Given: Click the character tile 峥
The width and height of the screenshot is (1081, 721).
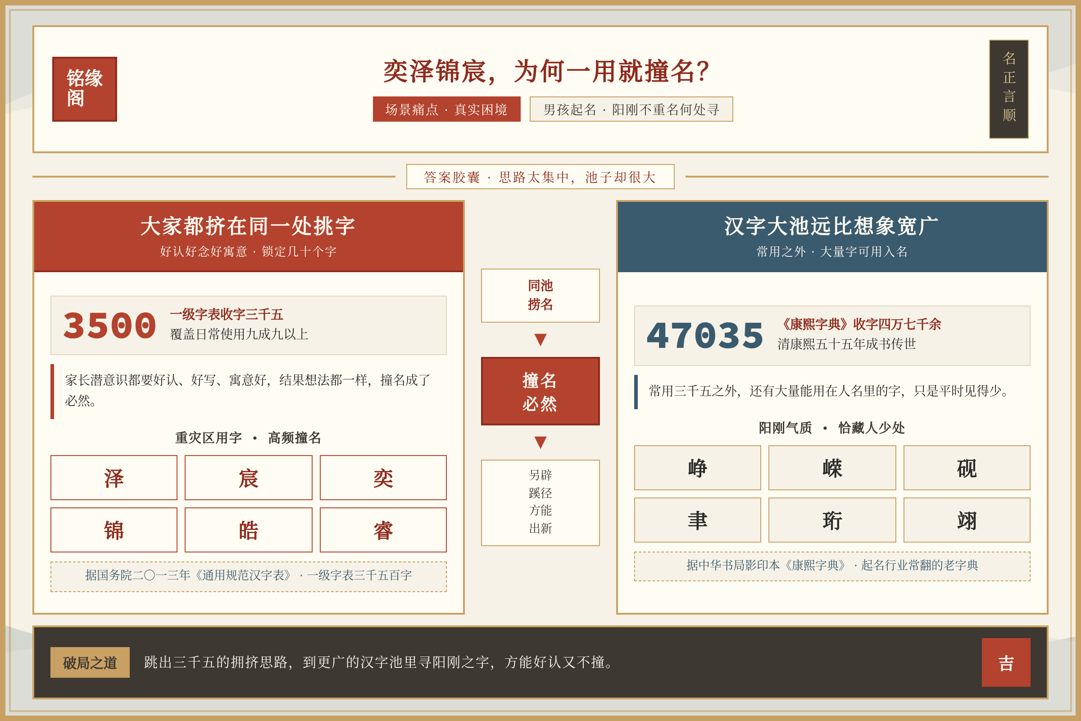Looking at the screenshot, I should 698,468.
